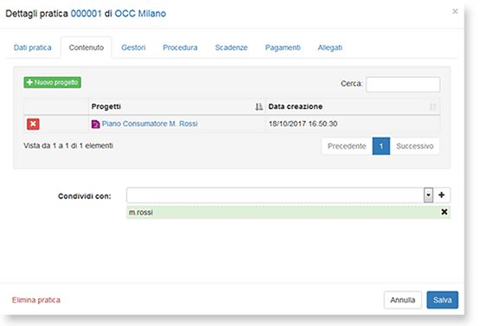Image resolution: width=480 pixels, height=326 pixels.
Task: Expand the Condividi con dropdown arrow
Action: [428, 195]
